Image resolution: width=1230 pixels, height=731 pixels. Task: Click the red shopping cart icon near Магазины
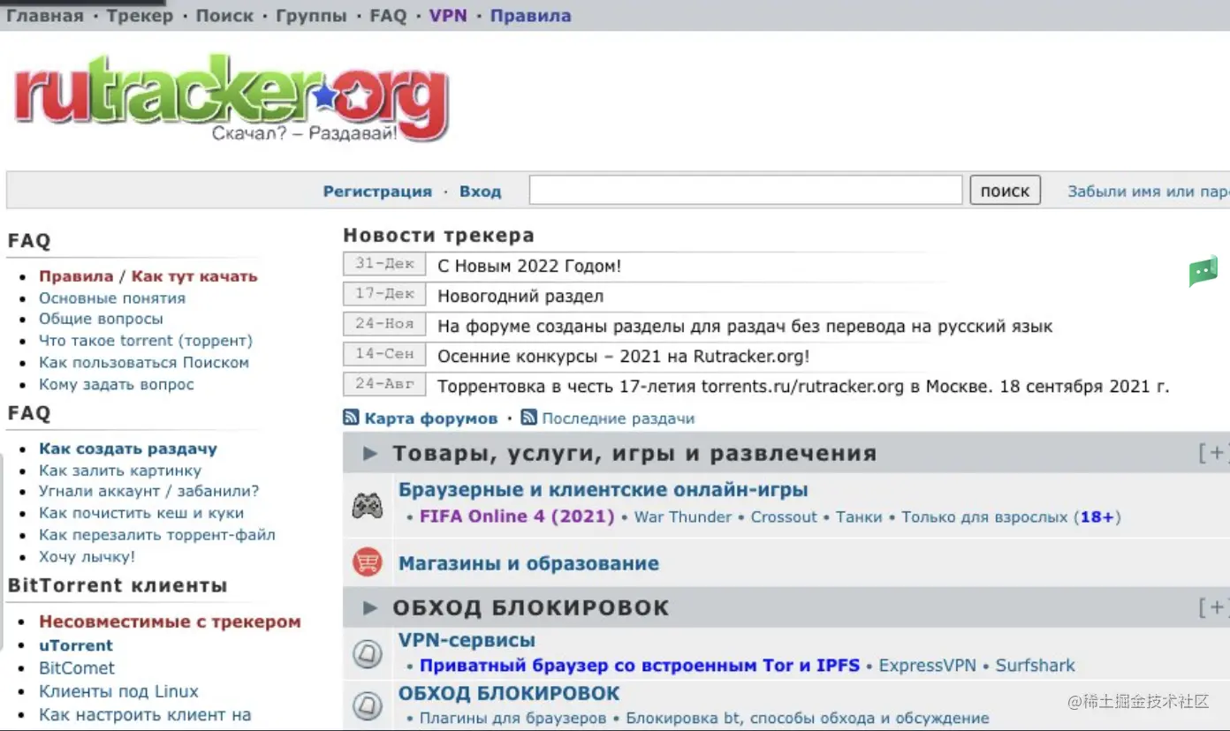pyautogui.click(x=368, y=562)
